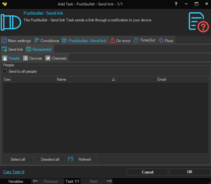The height and width of the screenshot is (184, 211).
Task: Click the VisualCron logo in title bar
Action: pos(4,4)
